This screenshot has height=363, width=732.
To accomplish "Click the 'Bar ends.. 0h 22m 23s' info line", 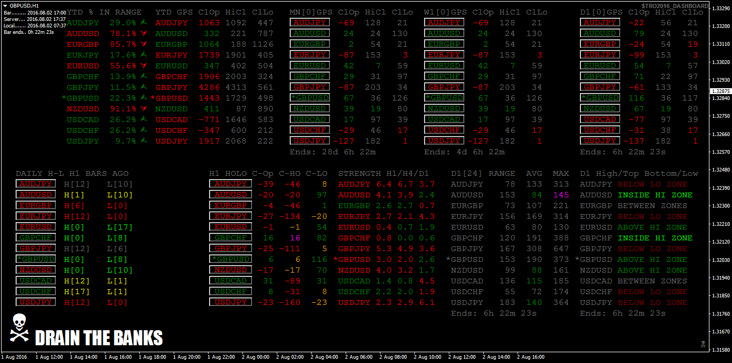I will click(x=28, y=32).
